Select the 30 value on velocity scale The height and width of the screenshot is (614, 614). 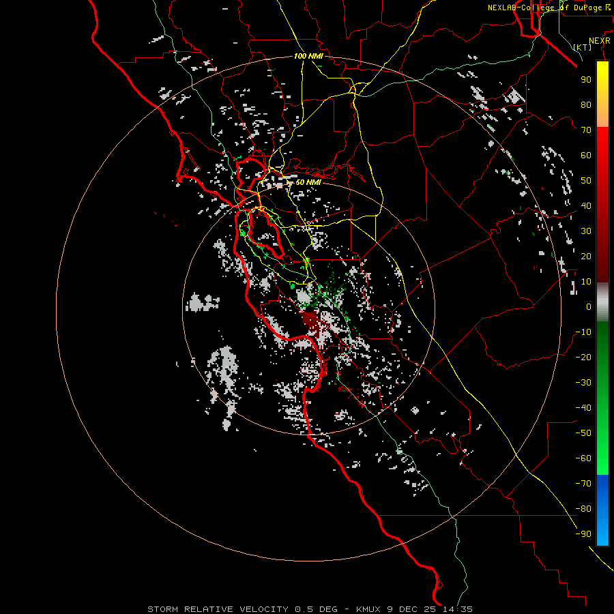click(586, 231)
